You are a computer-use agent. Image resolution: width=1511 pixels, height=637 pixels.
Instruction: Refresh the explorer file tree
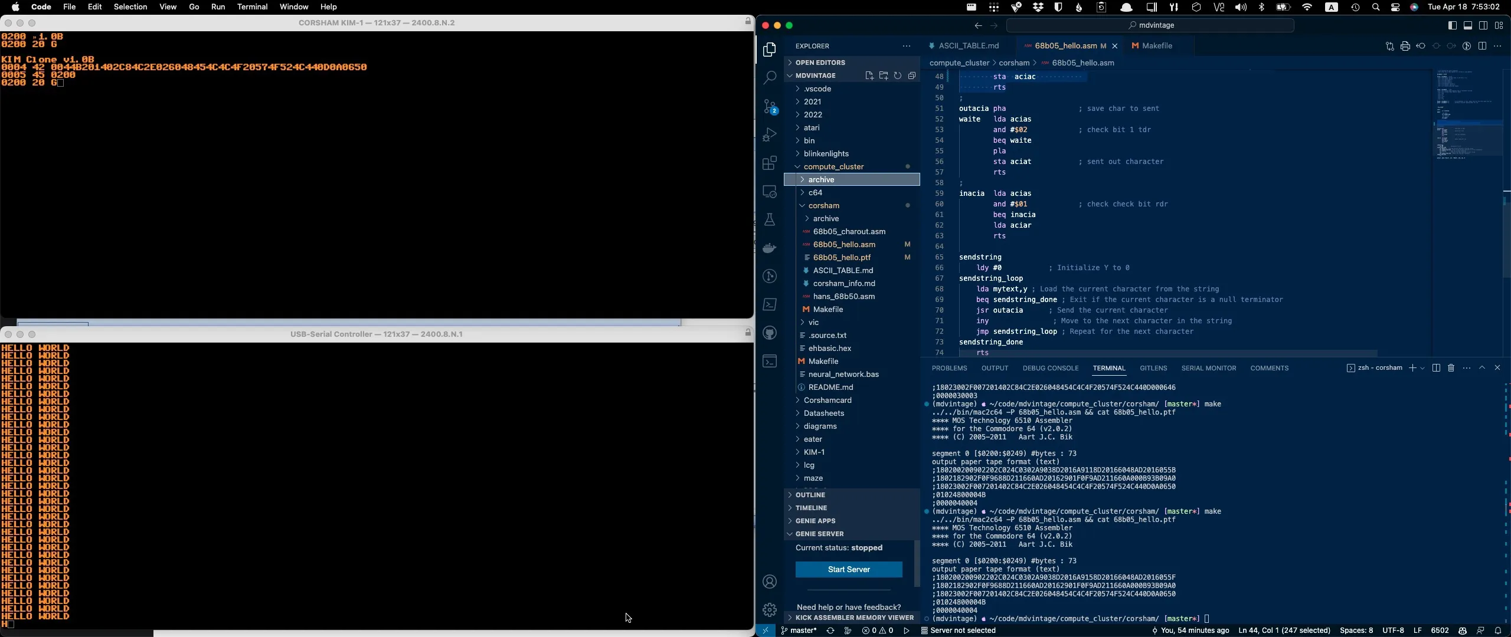[x=897, y=75]
